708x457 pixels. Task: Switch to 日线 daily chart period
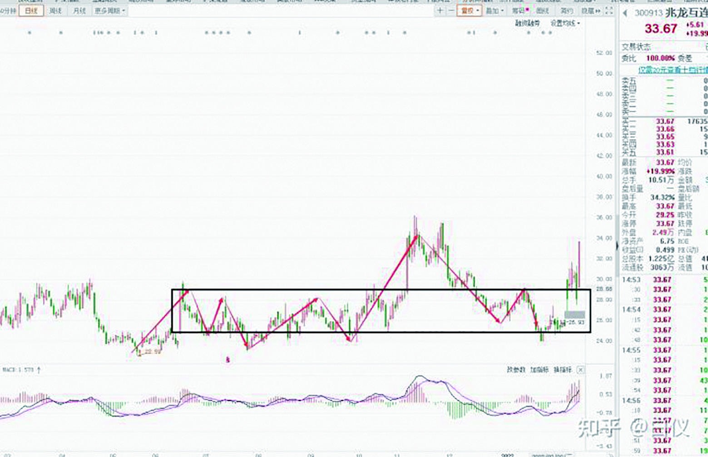pos(31,10)
